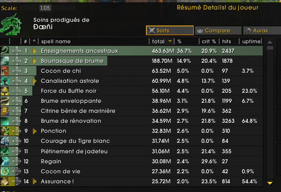This screenshot has width=281, height=192.
Task: Click the Force du Buffle noir spell icon
Action: (5, 91)
